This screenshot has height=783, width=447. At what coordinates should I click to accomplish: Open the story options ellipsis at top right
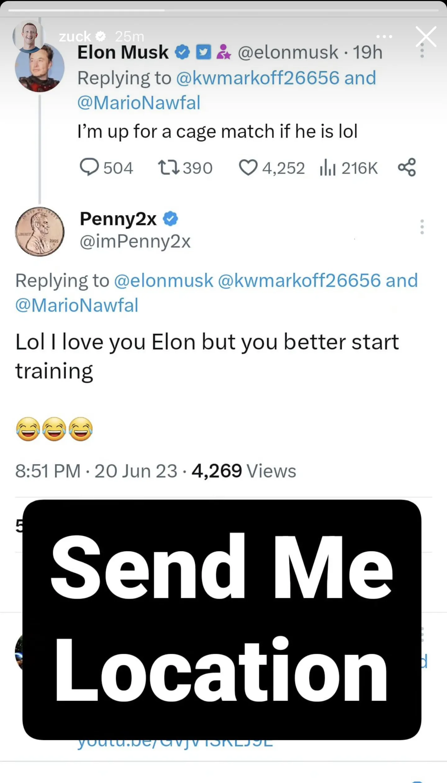tap(384, 36)
